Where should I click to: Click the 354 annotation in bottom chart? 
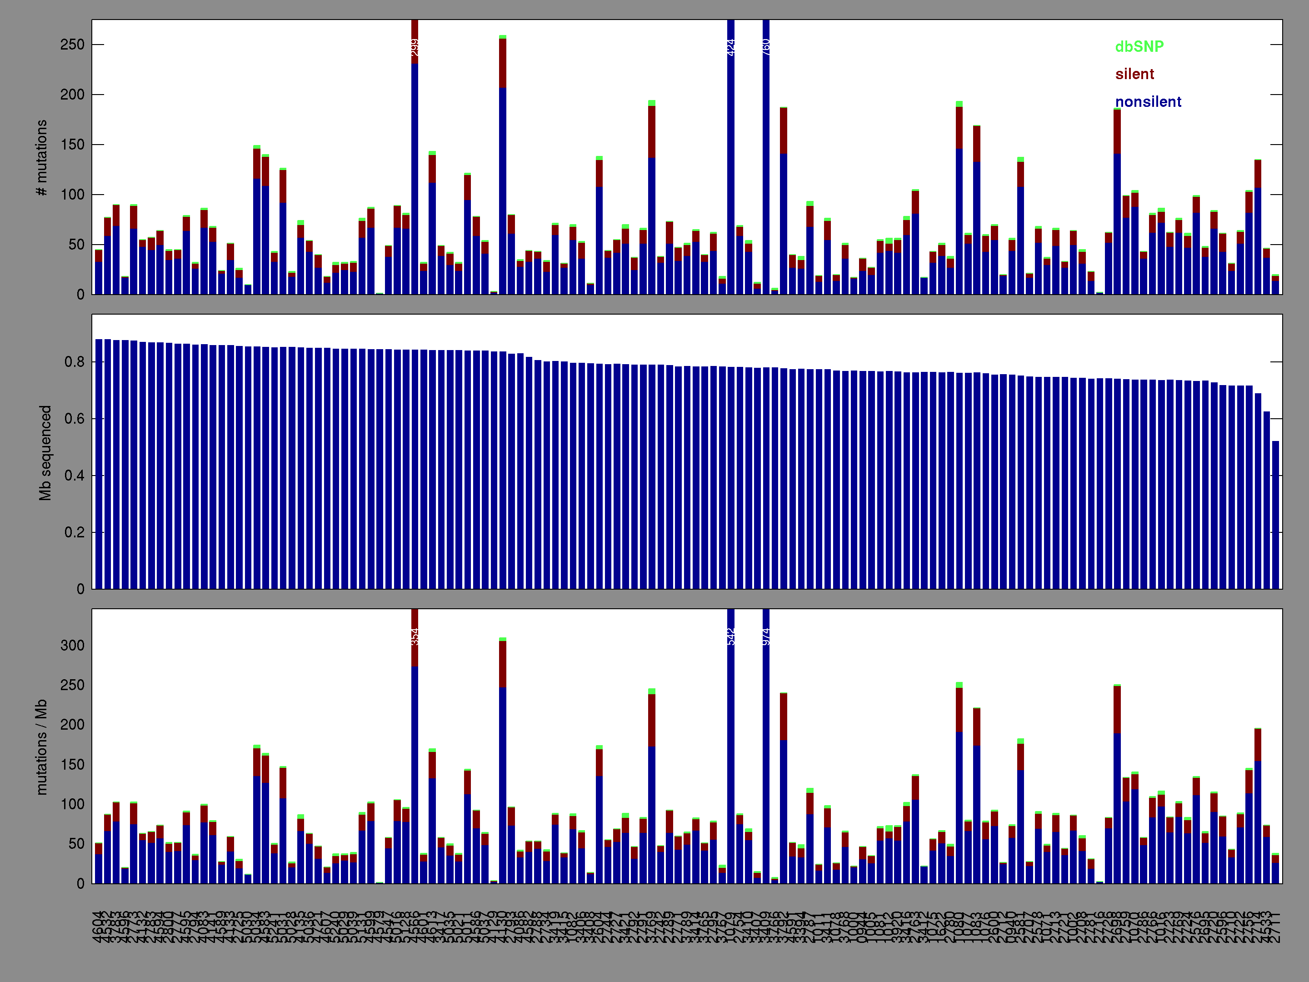click(415, 636)
